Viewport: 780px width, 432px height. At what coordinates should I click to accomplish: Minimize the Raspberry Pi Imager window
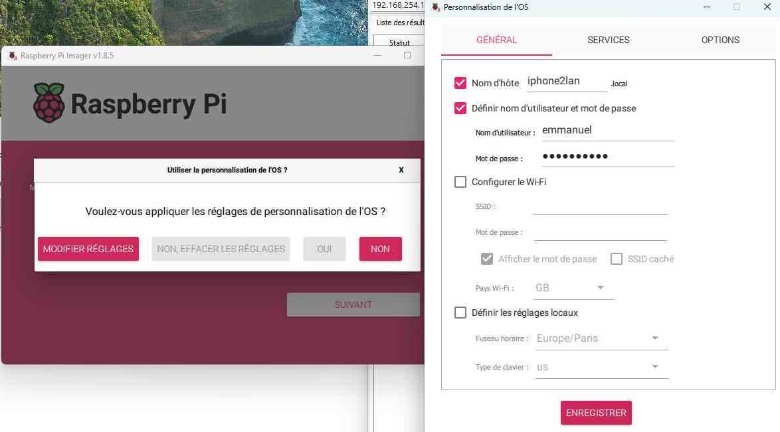pyautogui.click(x=377, y=55)
